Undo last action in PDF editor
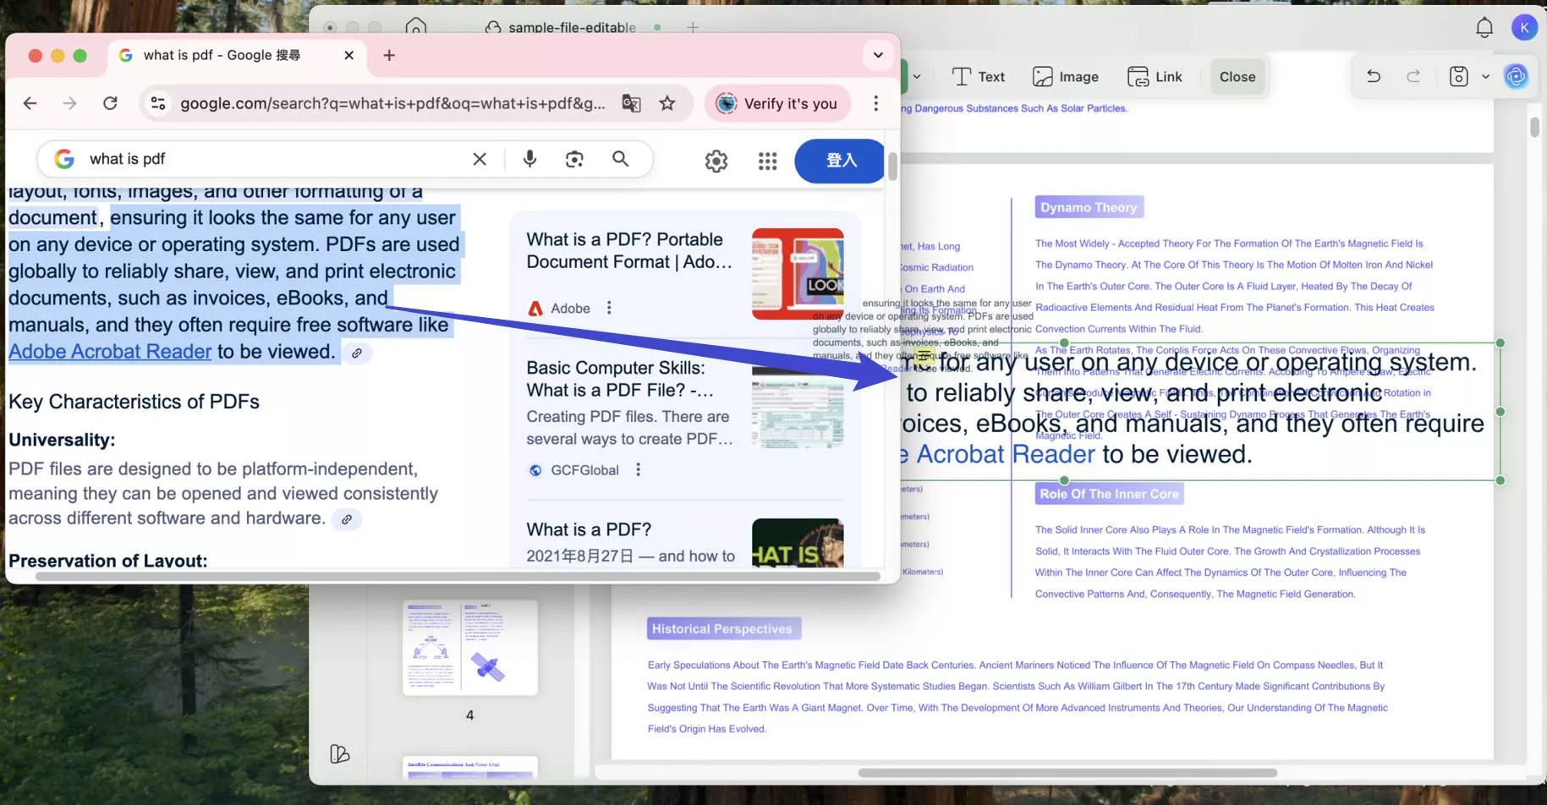Screen dimensions: 1547x805 point(1374,76)
